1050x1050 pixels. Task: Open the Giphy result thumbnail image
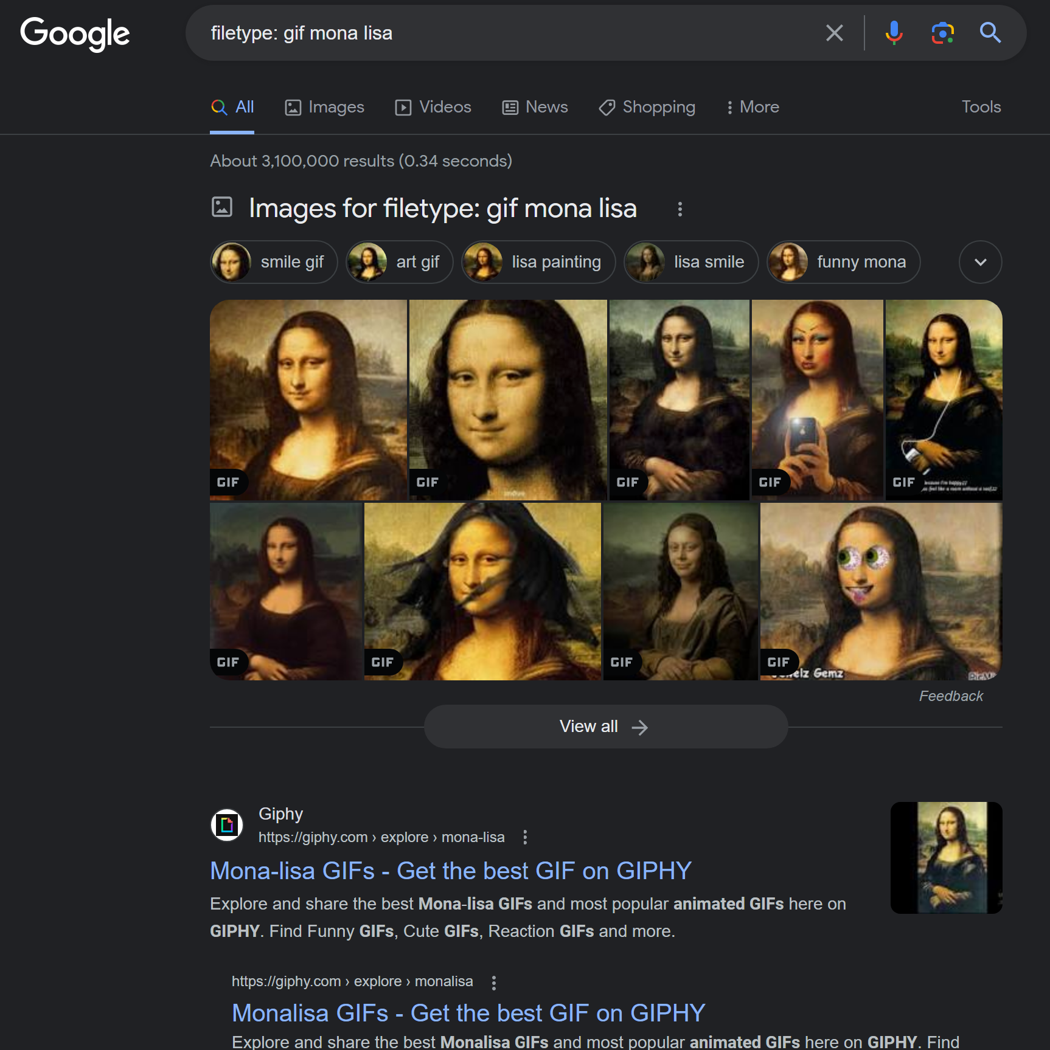coord(946,858)
